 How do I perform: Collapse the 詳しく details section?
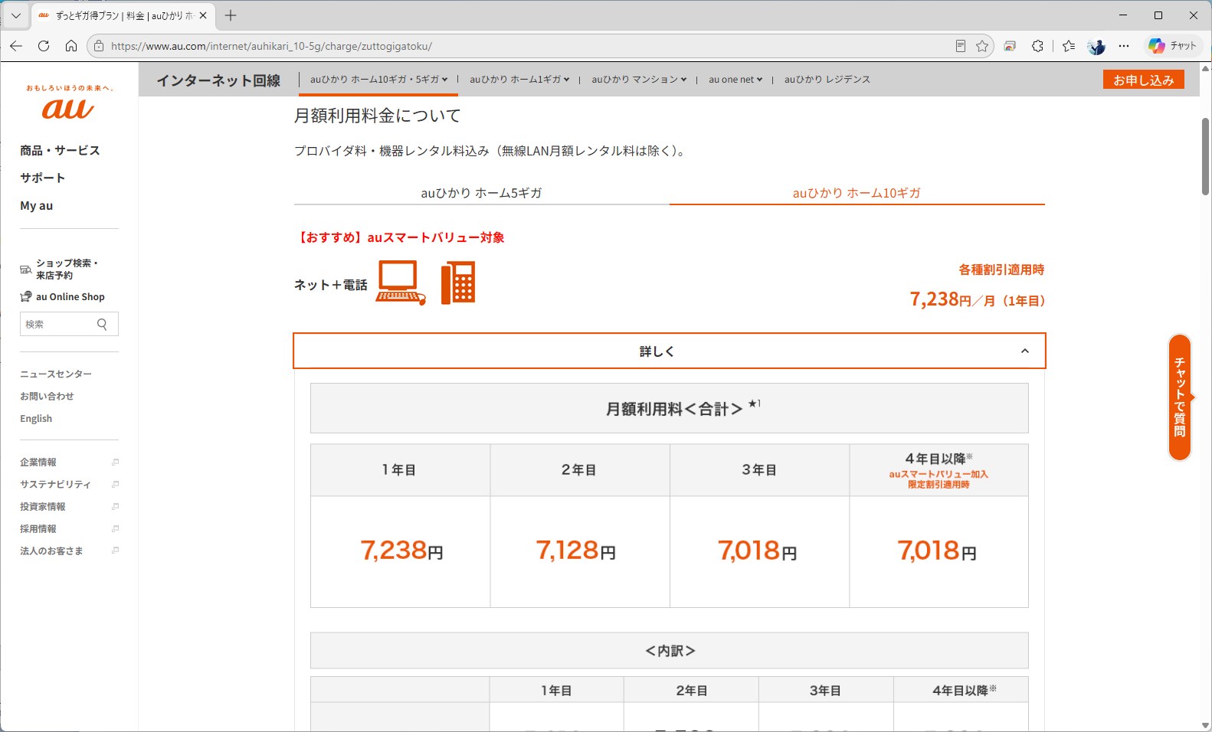click(670, 351)
